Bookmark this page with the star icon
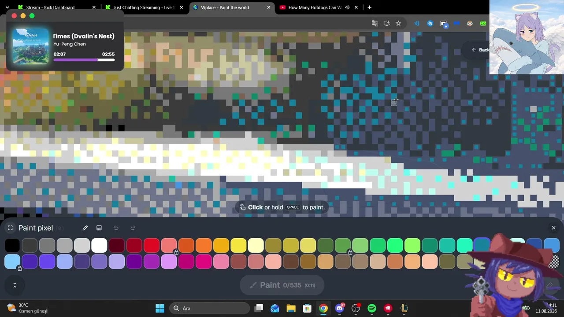 coord(398,23)
